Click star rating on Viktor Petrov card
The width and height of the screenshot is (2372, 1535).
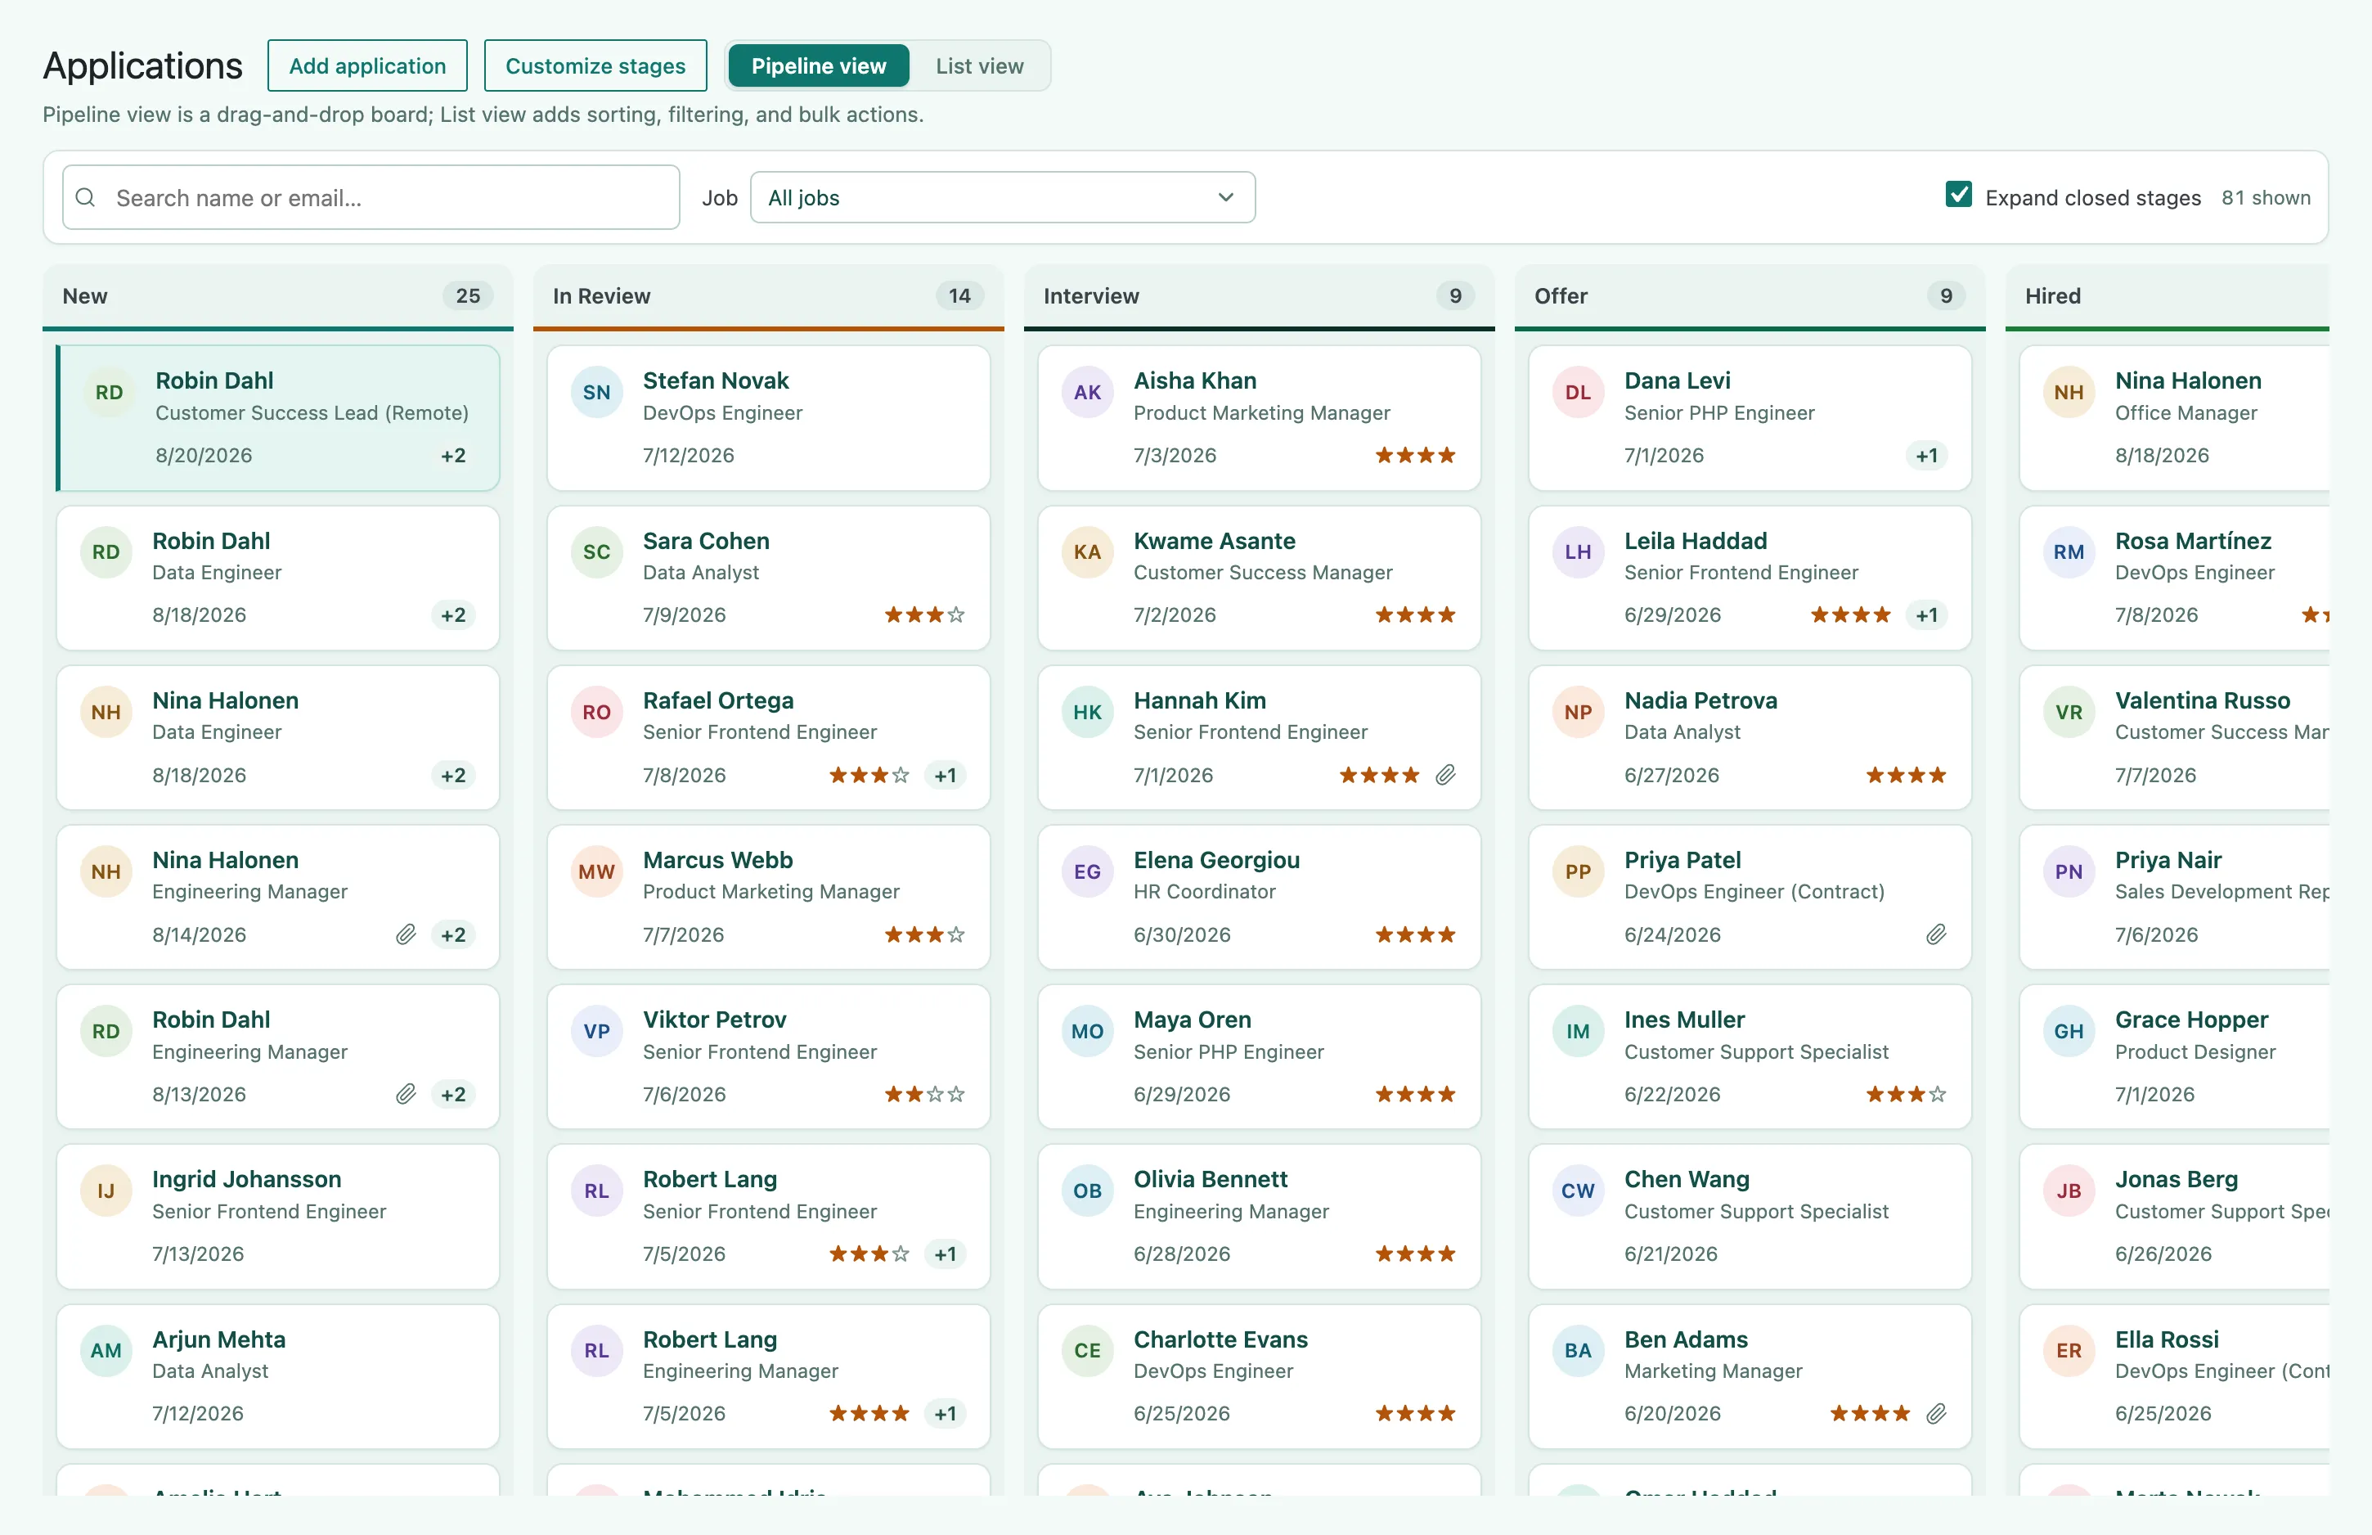[x=924, y=1093]
